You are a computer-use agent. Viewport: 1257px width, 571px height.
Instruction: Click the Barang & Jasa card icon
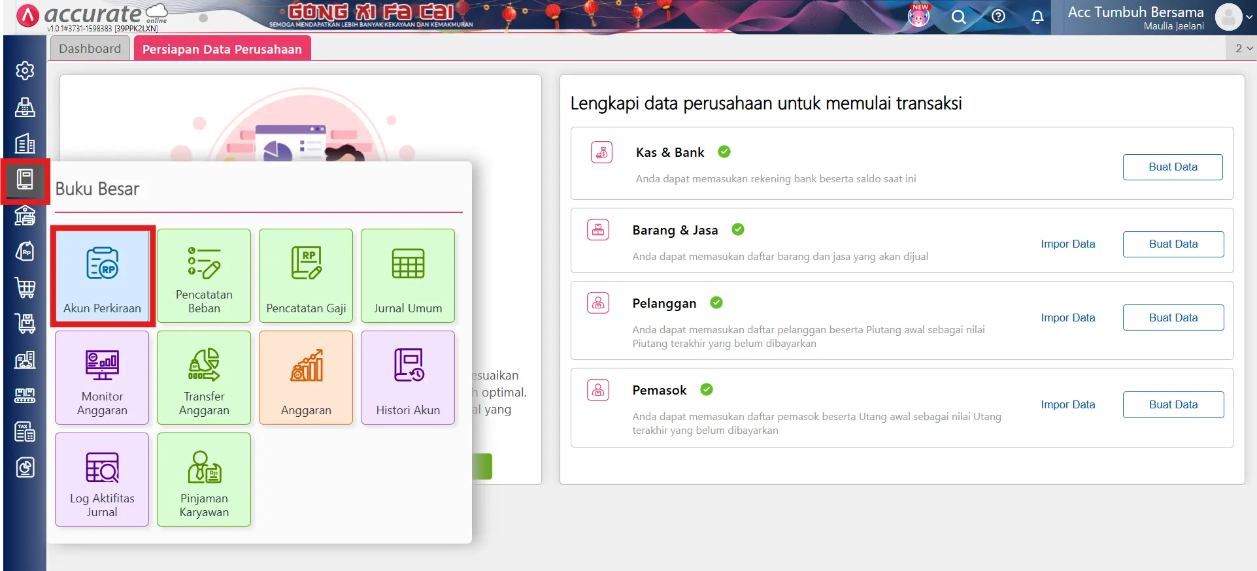598,230
